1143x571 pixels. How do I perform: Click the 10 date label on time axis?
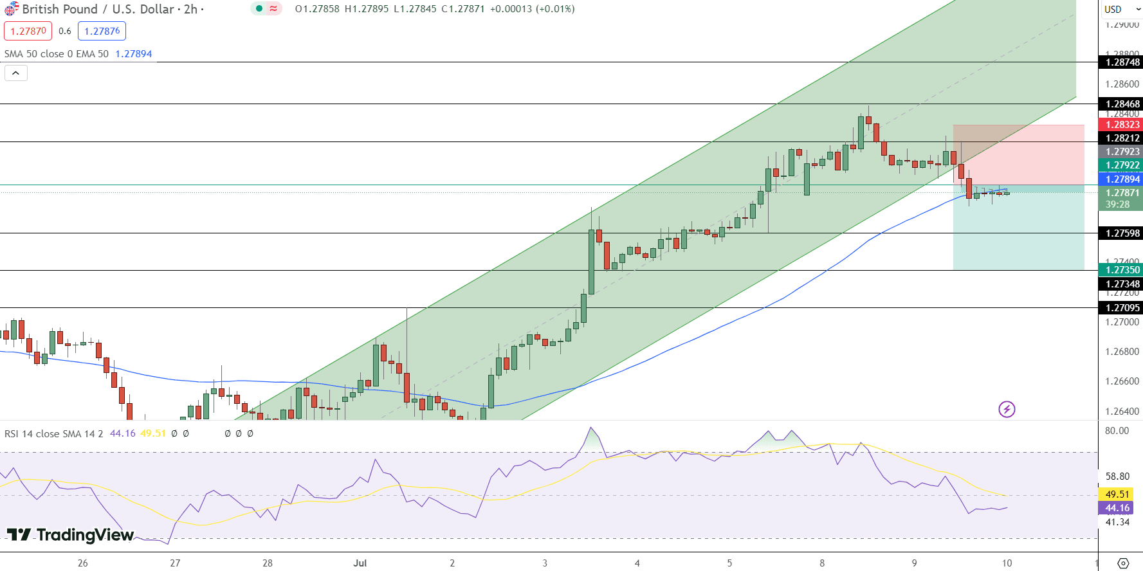(x=1007, y=563)
